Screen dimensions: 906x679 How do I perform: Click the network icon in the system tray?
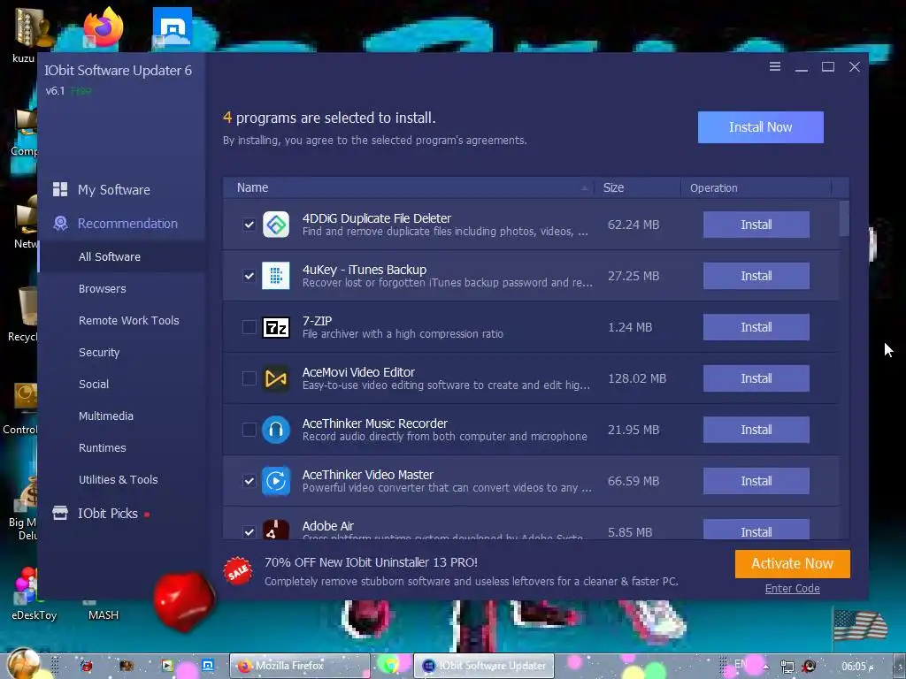click(x=787, y=667)
